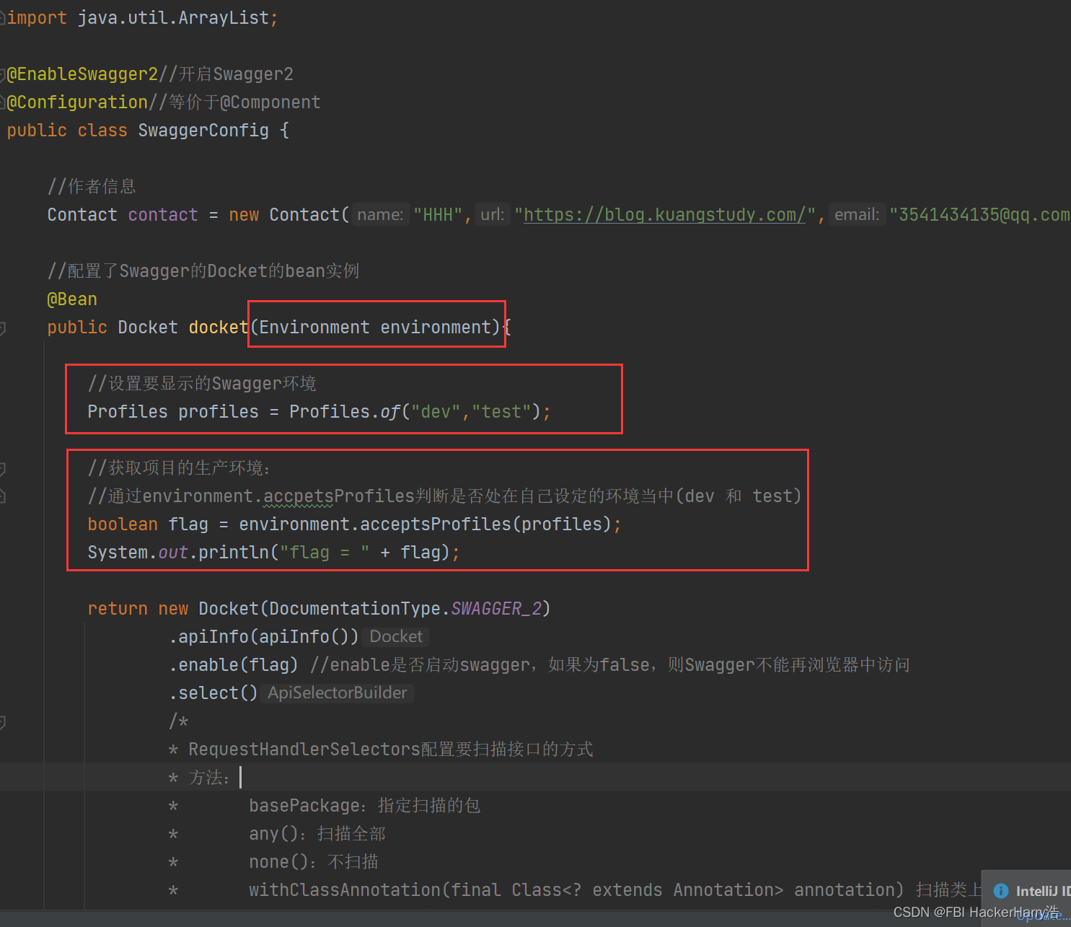Click the IntelliJ notification info icon
Screen dimensions: 1071x927
tap(1000, 891)
